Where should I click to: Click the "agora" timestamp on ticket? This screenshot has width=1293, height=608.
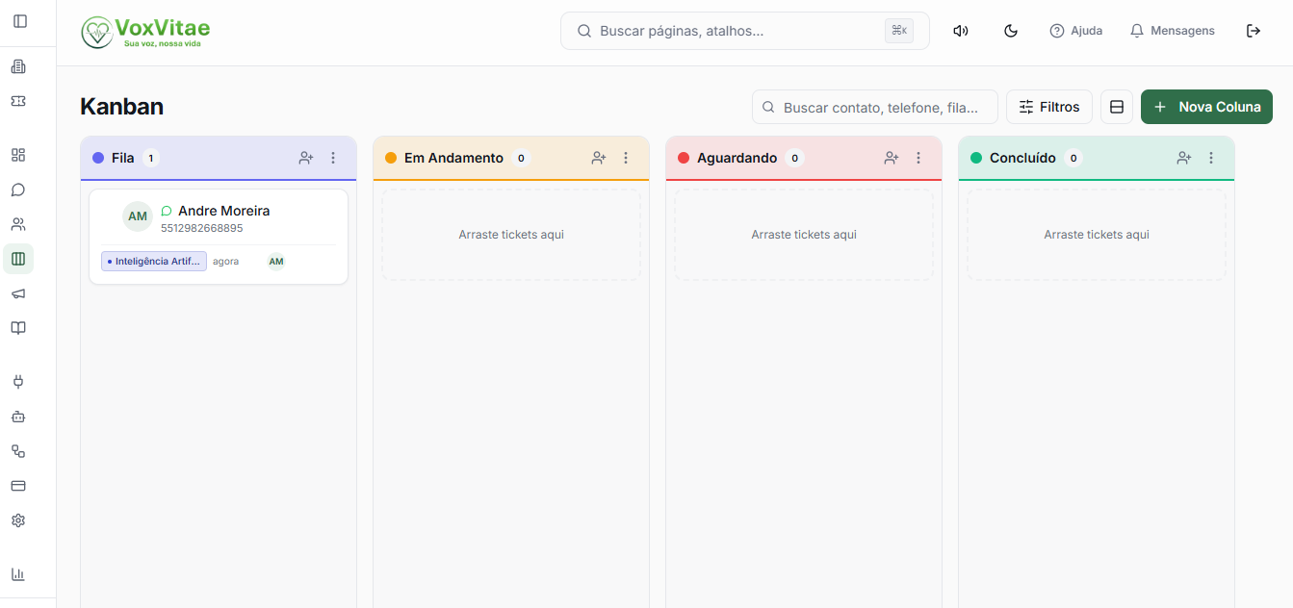pyautogui.click(x=226, y=262)
